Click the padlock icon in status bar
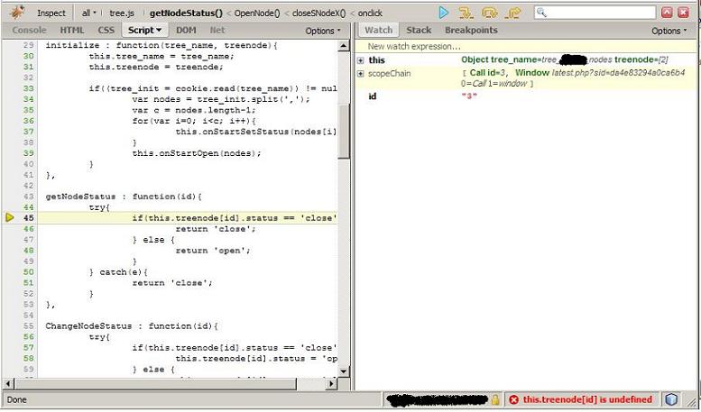The image size is (701, 412). (495, 399)
